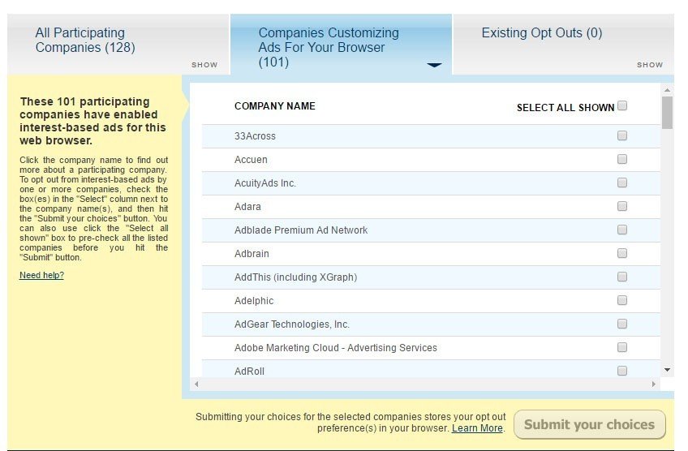Check Adblade Premium Ad Network box
Image resolution: width=688 pixels, height=451 pixels.
pyautogui.click(x=622, y=230)
